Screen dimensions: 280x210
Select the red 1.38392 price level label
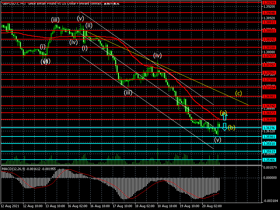click(x=269, y=40)
